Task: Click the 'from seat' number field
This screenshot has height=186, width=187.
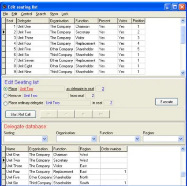Action: tap(90, 96)
